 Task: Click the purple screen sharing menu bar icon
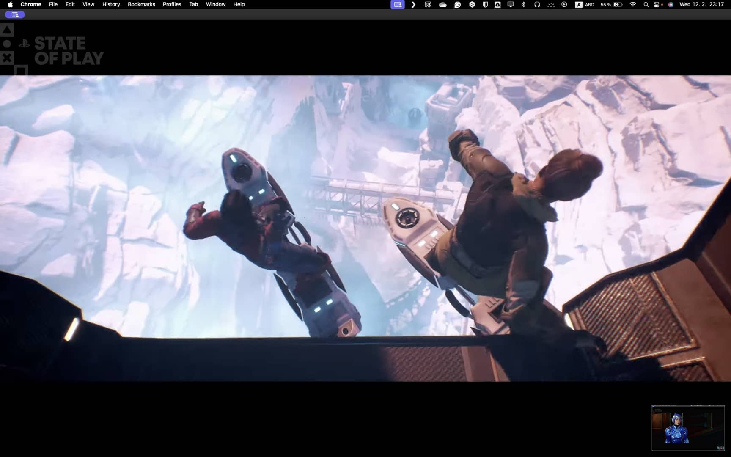[398, 4]
